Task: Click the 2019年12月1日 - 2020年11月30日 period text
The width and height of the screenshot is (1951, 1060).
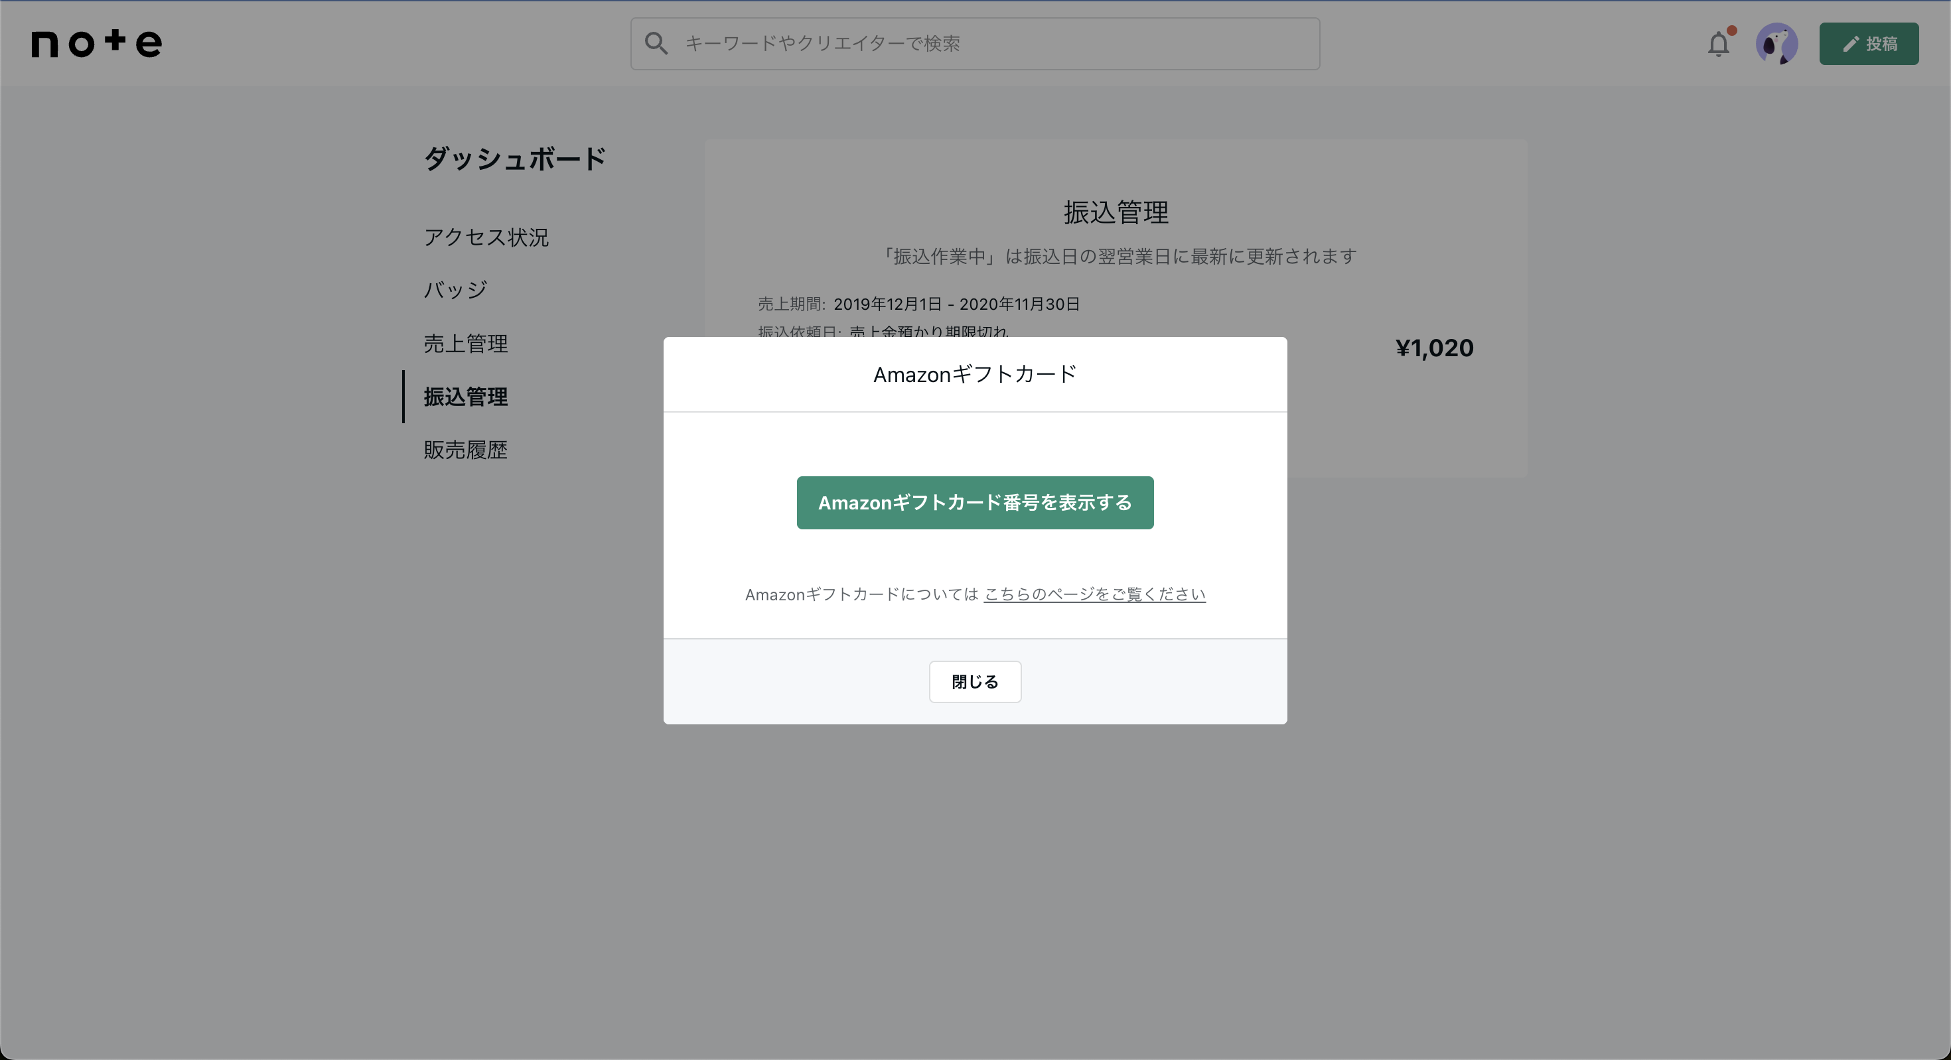Action: click(956, 304)
